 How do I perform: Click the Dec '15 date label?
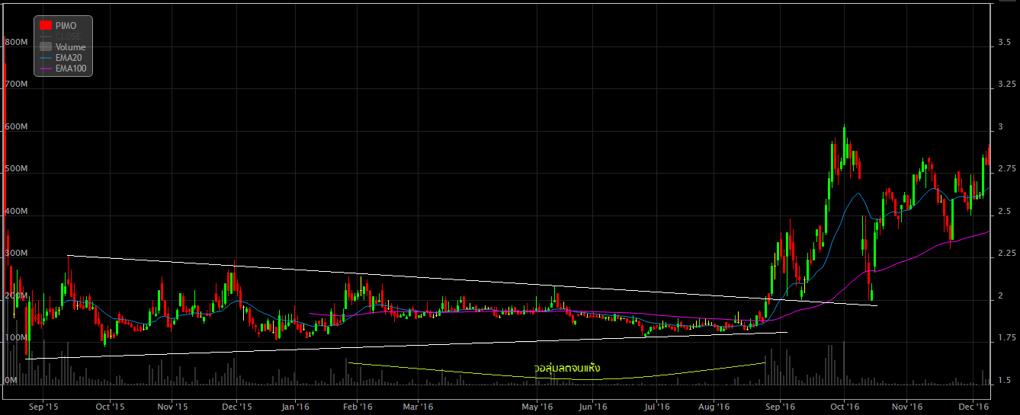pos(236,407)
